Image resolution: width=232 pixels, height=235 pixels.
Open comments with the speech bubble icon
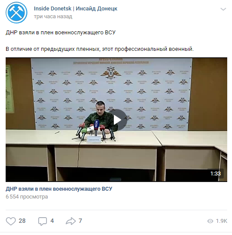(43, 221)
